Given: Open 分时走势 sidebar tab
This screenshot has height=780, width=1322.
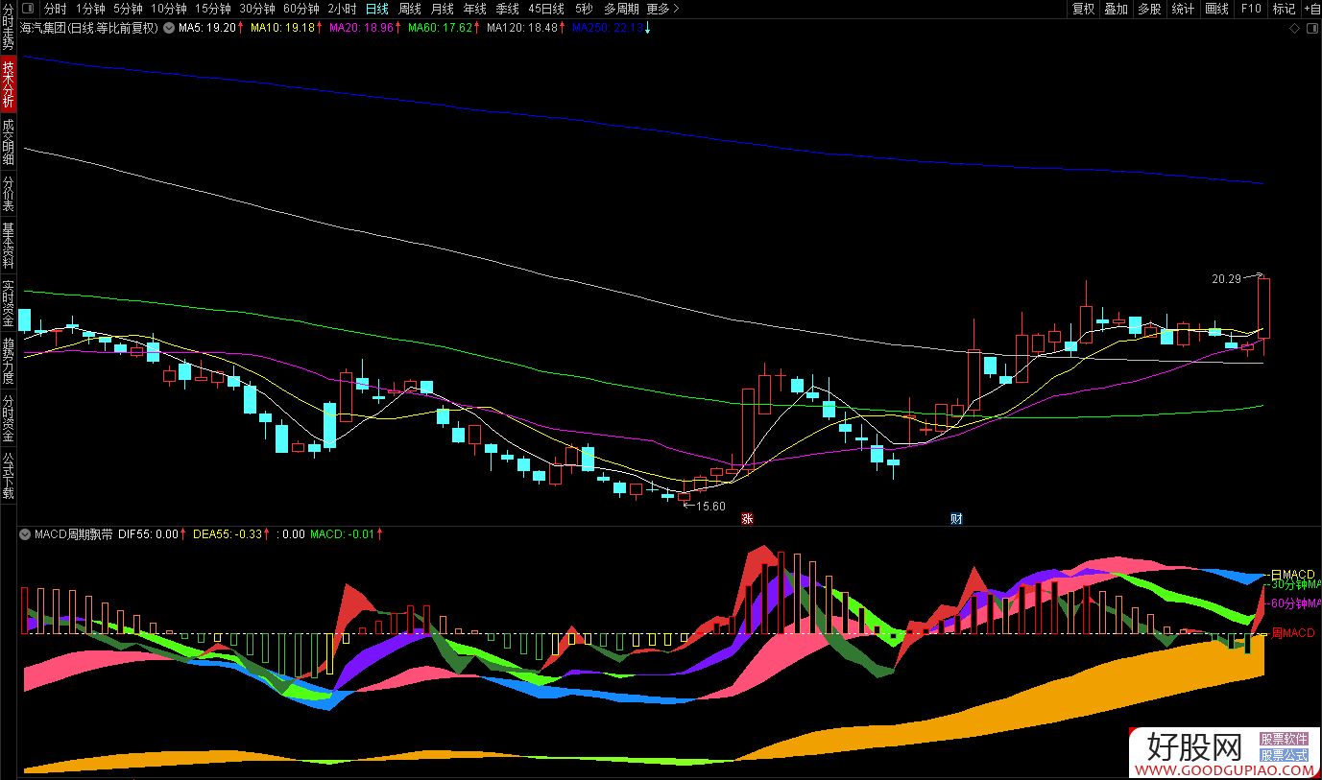Looking at the screenshot, I should [x=8, y=27].
